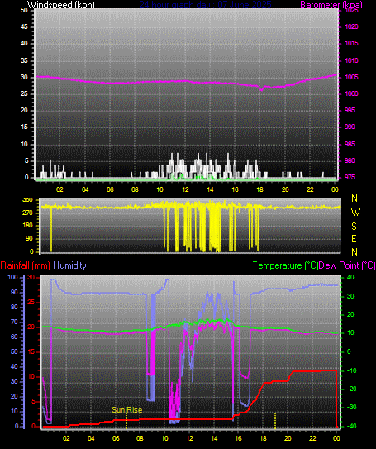Click the S compass label beside wind direction

[x=354, y=227]
